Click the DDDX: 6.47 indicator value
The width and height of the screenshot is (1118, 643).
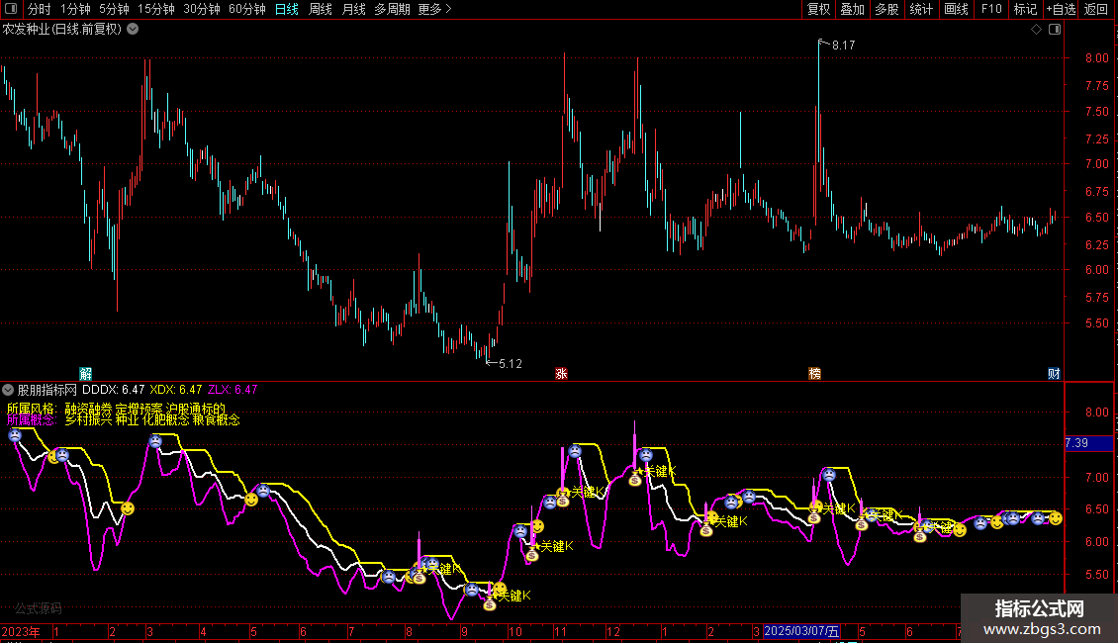click(114, 390)
